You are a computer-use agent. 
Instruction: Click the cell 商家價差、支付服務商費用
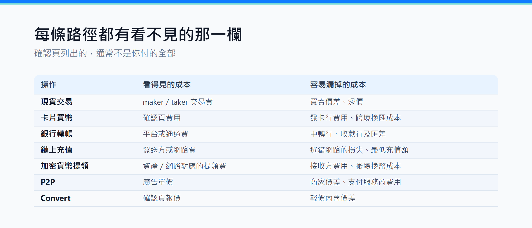tap(356, 182)
